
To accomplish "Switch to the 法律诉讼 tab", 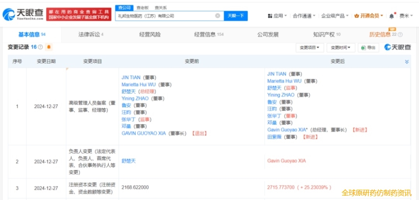I will click(91, 35).
